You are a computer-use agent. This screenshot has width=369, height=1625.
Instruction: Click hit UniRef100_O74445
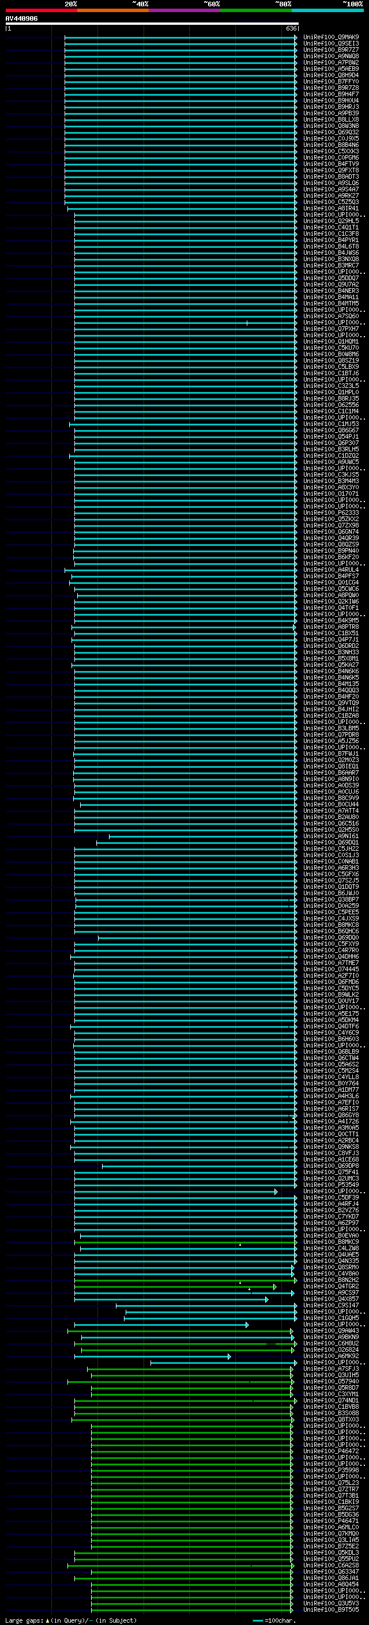click(x=331, y=970)
